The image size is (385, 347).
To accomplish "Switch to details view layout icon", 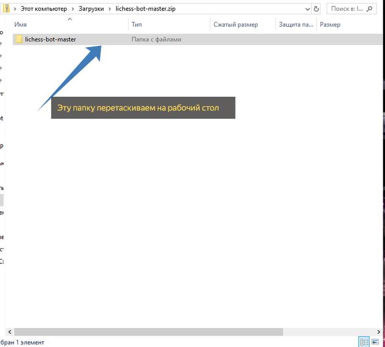I will [365, 342].
